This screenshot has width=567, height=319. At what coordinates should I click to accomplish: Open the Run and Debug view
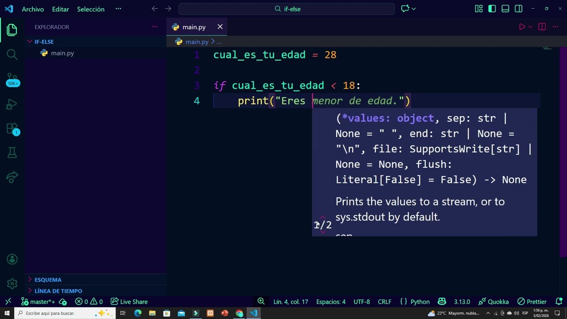pyautogui.click(x=12, y=105)
